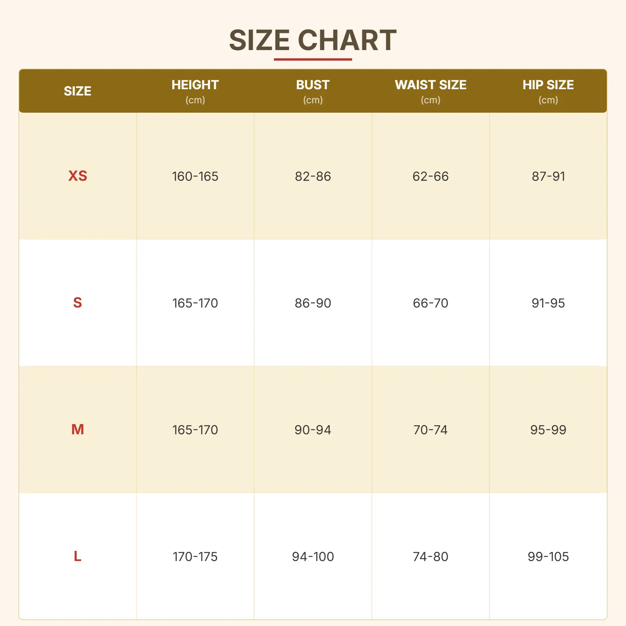Choose the M size row label
The image size is (626, 626).
pyautogui.click(x=77, y=430)
